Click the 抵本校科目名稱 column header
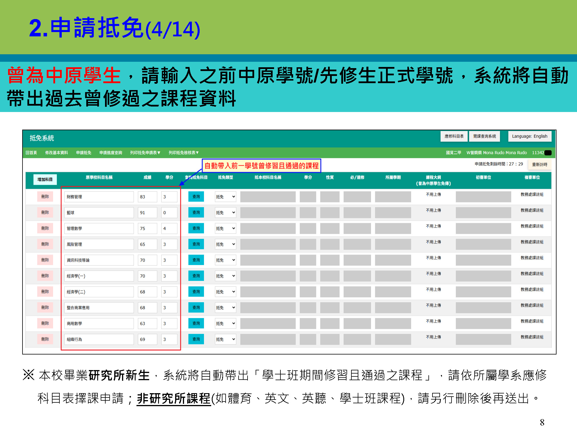 point(268,178)
